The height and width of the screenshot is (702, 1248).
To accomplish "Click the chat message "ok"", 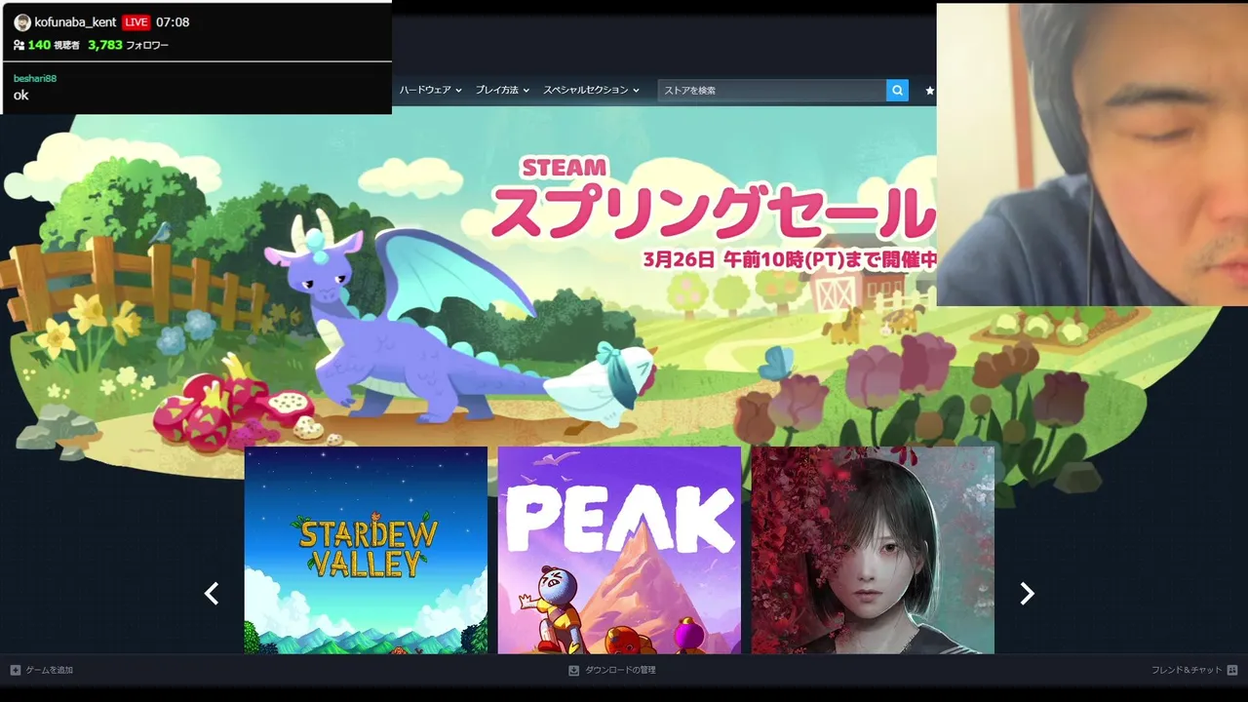I will tap(21, 96).
